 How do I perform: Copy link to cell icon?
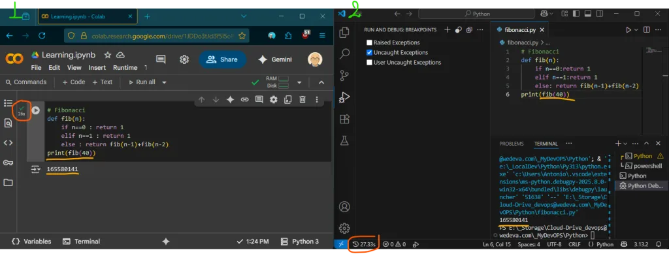click(x=244, y=100)
